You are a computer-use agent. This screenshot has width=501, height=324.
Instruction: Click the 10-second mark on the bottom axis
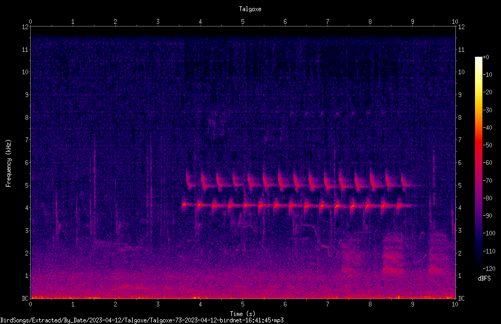click(455, 304)
